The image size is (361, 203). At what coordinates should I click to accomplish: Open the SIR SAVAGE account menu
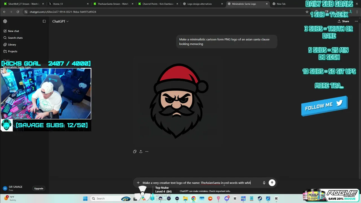pos(16,188)
